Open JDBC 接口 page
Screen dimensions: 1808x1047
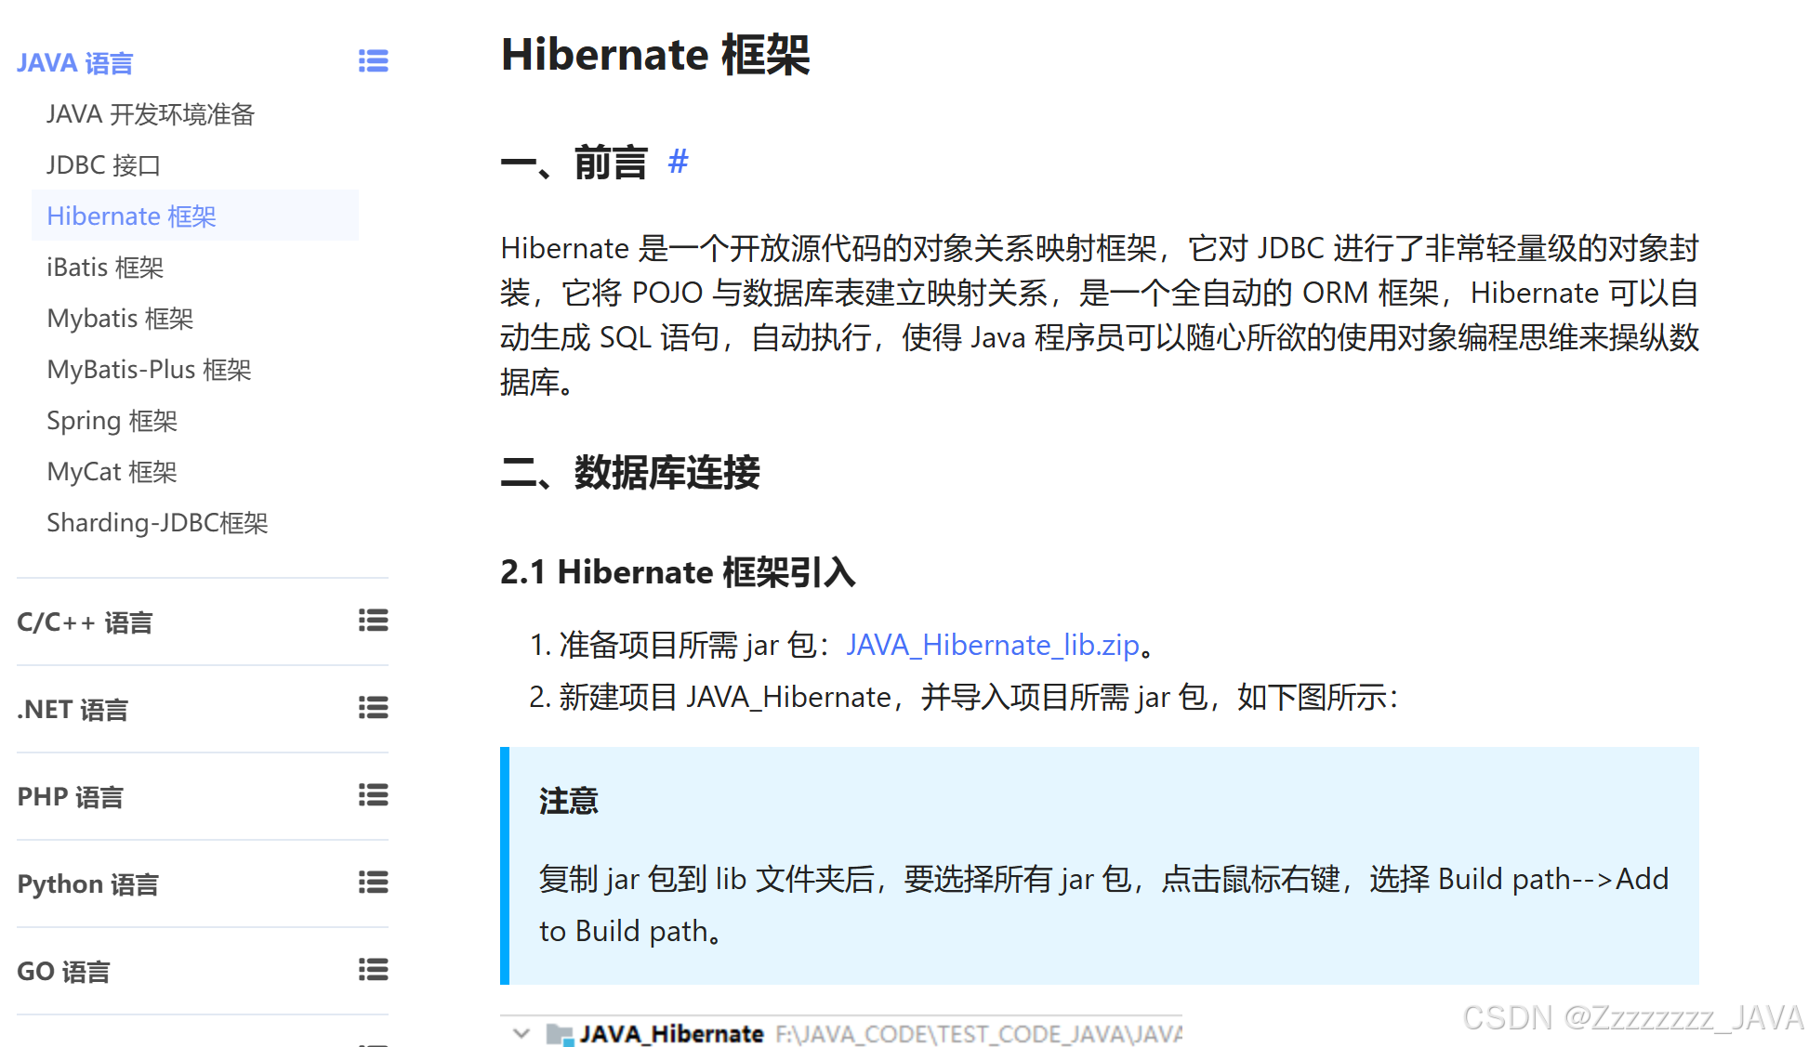tap(103, 165)
